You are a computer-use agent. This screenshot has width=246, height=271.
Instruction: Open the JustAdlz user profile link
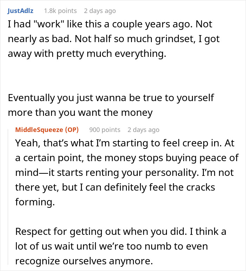click(20, 11)
